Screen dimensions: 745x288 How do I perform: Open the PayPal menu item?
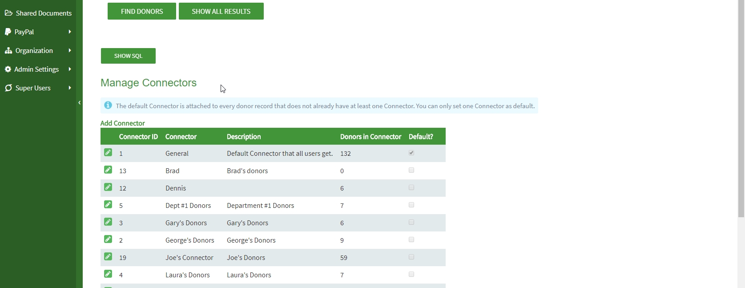38,32
